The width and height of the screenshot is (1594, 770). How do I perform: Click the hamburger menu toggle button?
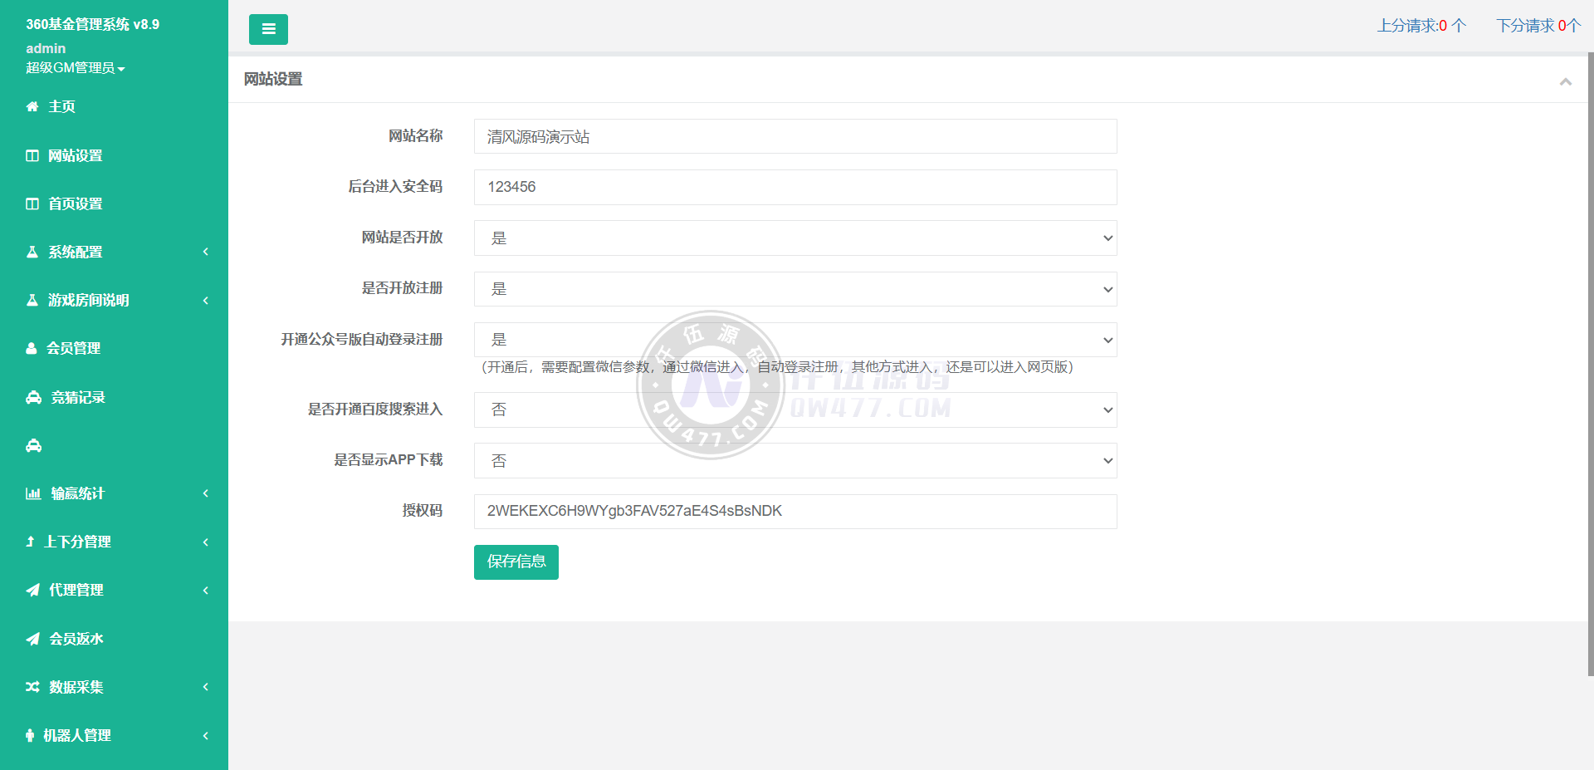268,29
